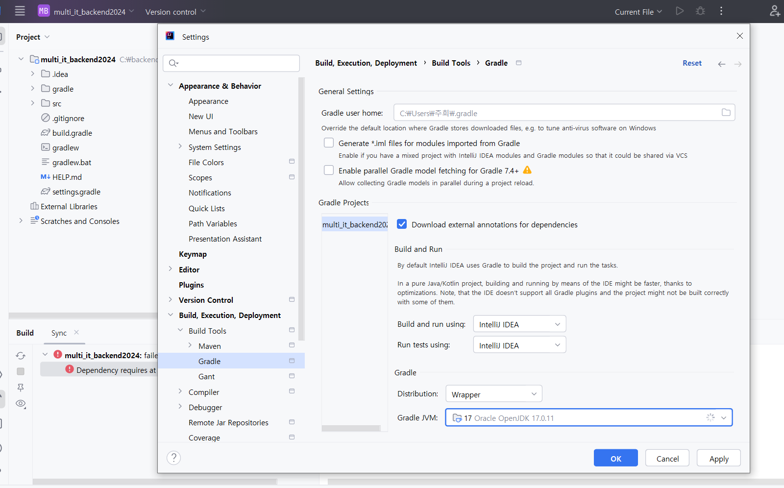Enable parallel Gradle model fetching checkbox
This screenshot has height=488, width=784.
pos(329,170)
